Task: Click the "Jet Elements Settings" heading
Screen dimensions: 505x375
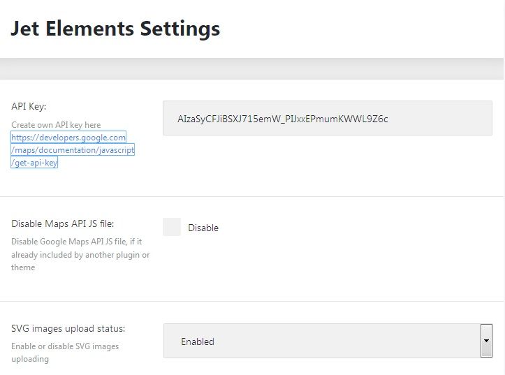Action: click(115, 29)
